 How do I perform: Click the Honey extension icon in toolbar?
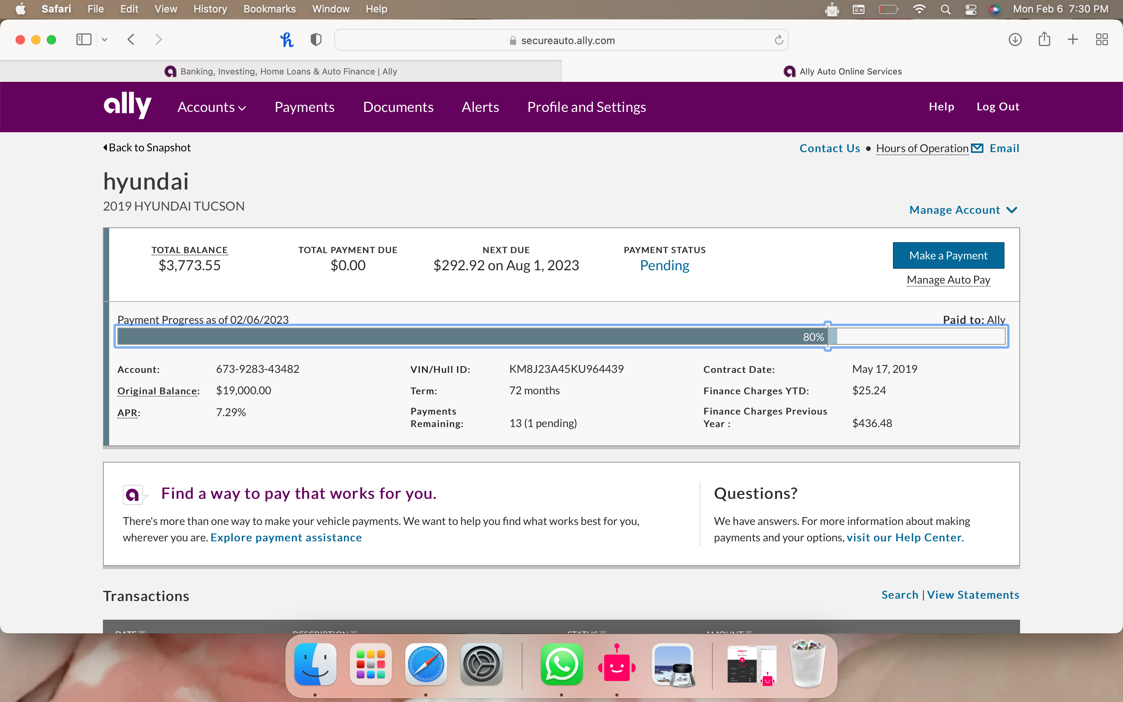tap(287, 40)
